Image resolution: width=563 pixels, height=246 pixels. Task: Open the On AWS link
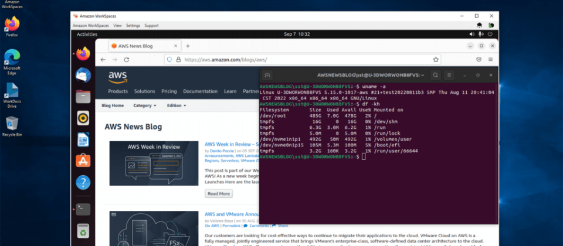212,226
